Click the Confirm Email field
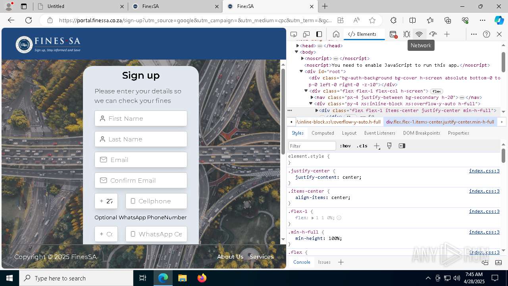The image size is (508, 286). 141,180
